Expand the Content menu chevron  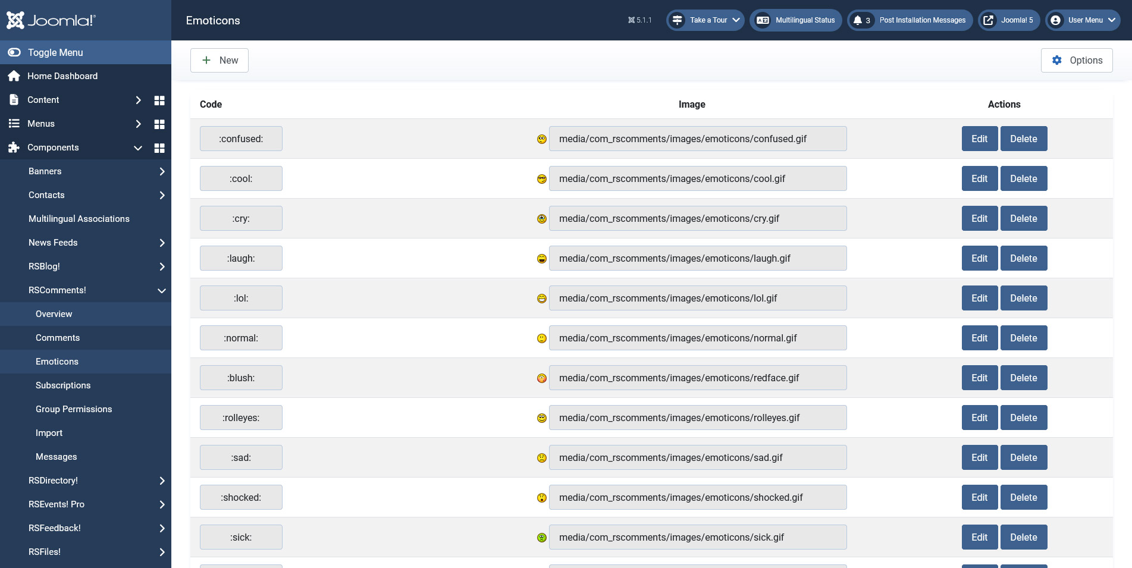(138, 100)
